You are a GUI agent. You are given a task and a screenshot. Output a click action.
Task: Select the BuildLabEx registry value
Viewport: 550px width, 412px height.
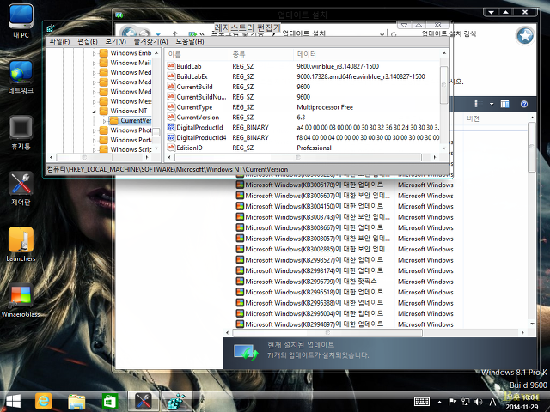click(192, 76)
